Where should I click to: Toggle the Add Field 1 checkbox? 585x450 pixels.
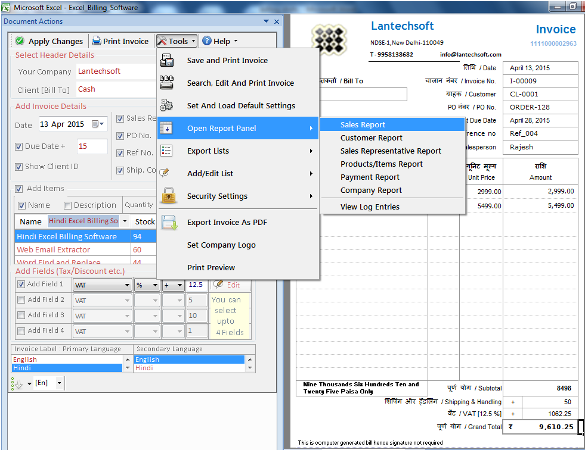[x=21, y=285]
